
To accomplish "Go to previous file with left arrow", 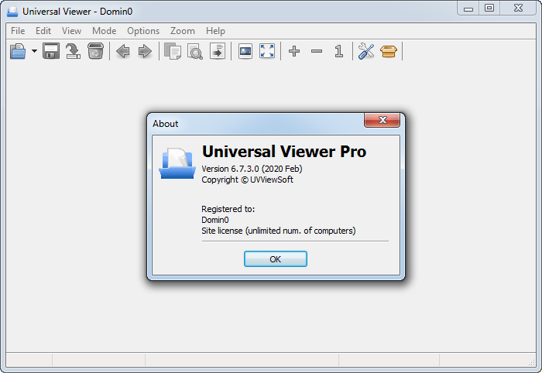I will pos(122,51).
